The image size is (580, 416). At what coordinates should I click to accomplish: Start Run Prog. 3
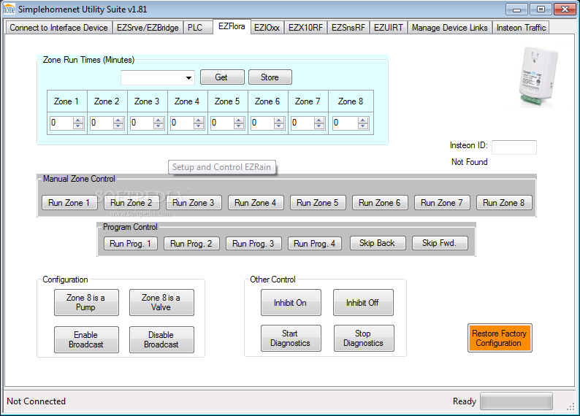(x=254, y=244)
